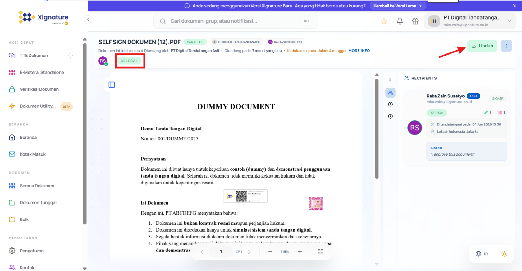Open the document history clock icon
This screenshot has width=522, height=271.
click(x=391, y=104)
